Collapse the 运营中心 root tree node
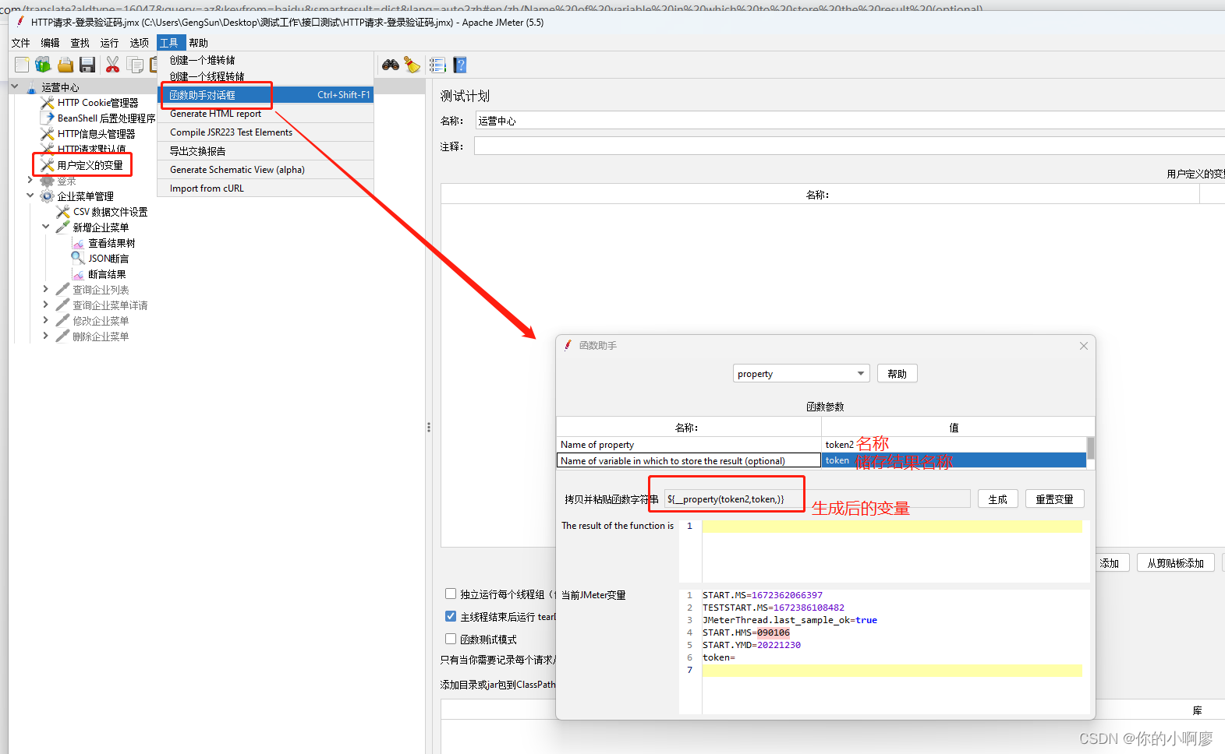Screen dimensions: 1225x754 click(15, 86)
